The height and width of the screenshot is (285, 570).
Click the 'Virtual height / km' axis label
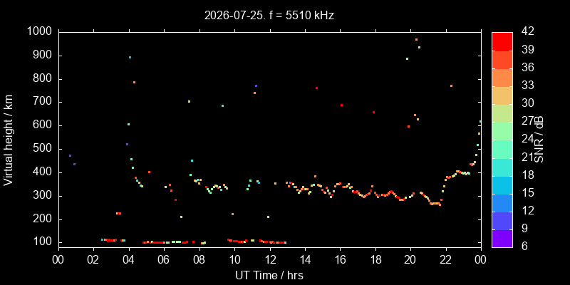click(x=8, y=140)
